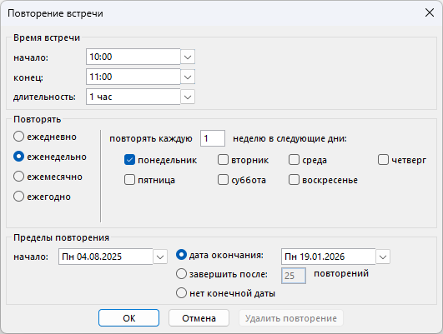Select the ежемесячно radio button
Screen dimensions: 443x334
tap(18, 177)
